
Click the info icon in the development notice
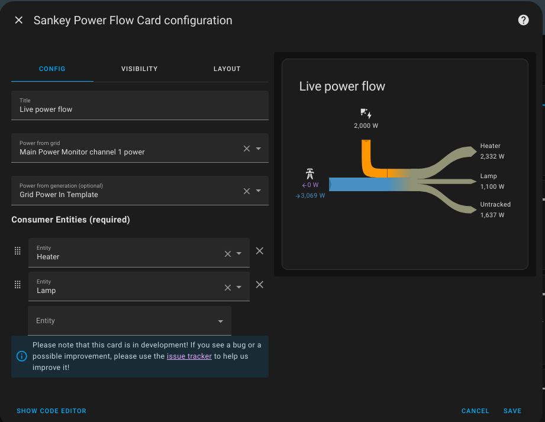click(22, 356)
